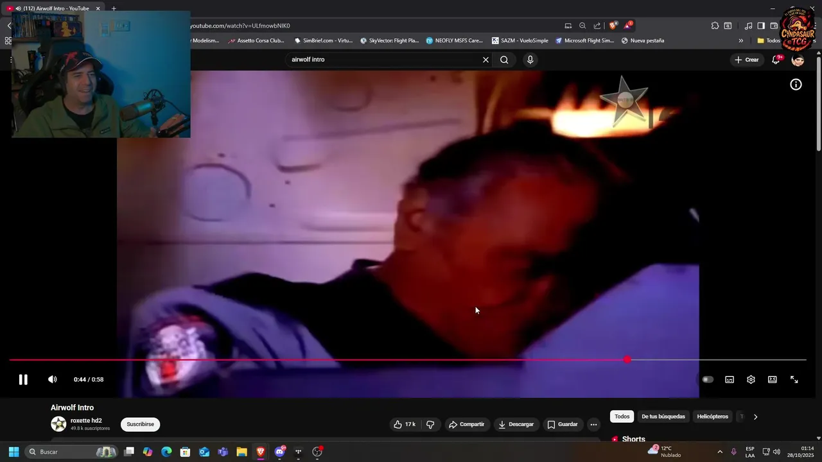
Task: Open the browser extensions puzzle icon
Action: click(715, 26)
